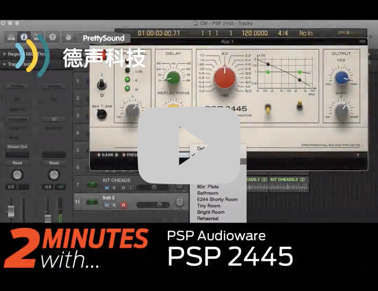The image size is (378, 291).
Task: Click pan knob above the -5.6 value
Action: coord(54,175)
